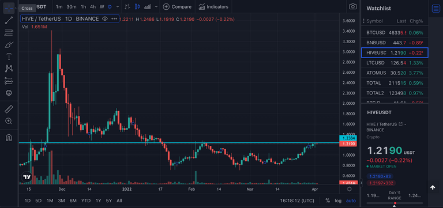
Task: Open the XABCD pattern tool
Action: click(9, 69)
